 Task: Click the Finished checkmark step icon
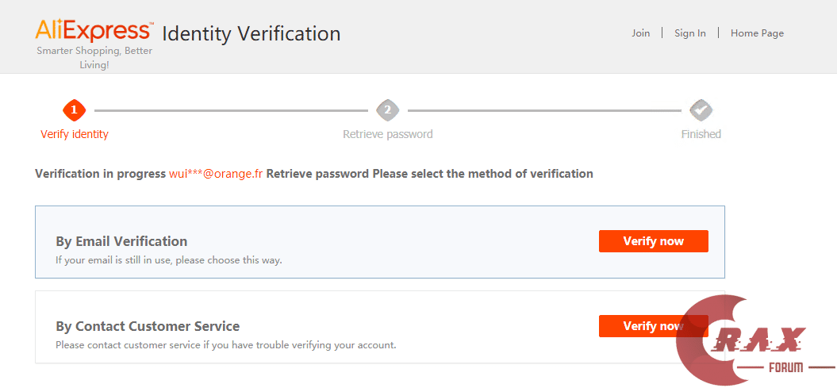pyautogui.click(x=701, y=109)
